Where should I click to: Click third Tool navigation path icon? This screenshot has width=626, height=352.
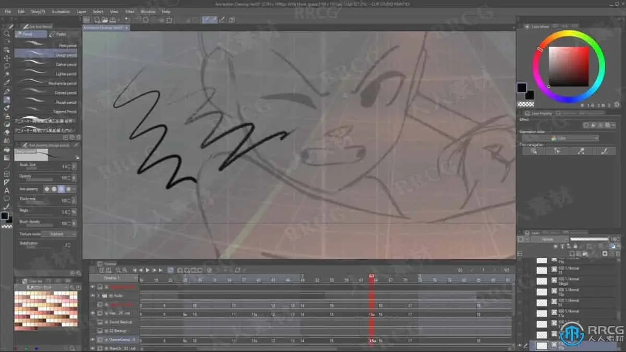(581, 151)
